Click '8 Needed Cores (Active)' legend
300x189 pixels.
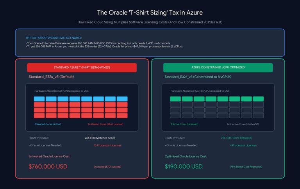[48, 124]
